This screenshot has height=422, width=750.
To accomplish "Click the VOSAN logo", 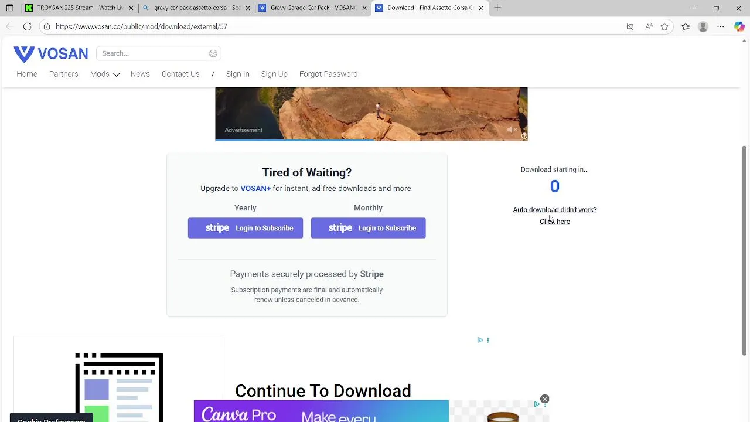I will coord(51,54).
